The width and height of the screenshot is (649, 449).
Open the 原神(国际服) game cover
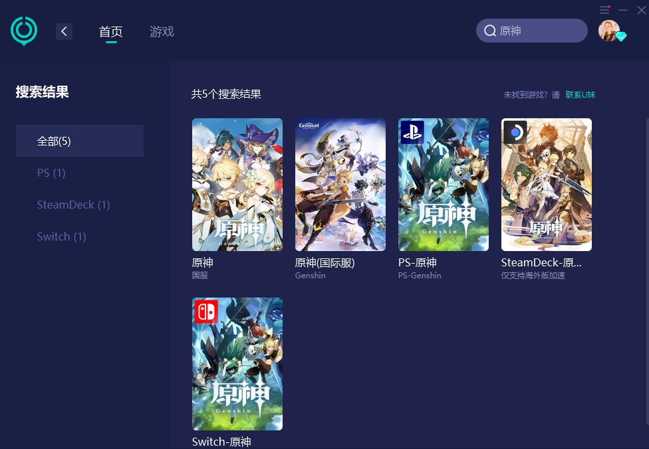tap(340, 185)
